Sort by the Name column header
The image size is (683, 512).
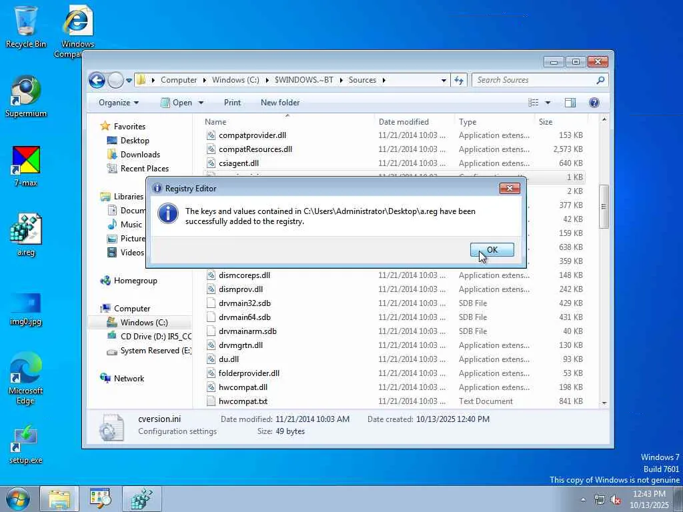(x=287, y=122)
